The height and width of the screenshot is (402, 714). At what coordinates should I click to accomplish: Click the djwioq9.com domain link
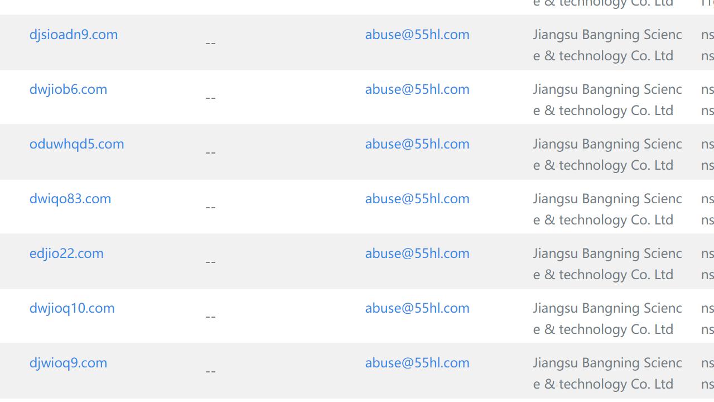tap(68, 363)
